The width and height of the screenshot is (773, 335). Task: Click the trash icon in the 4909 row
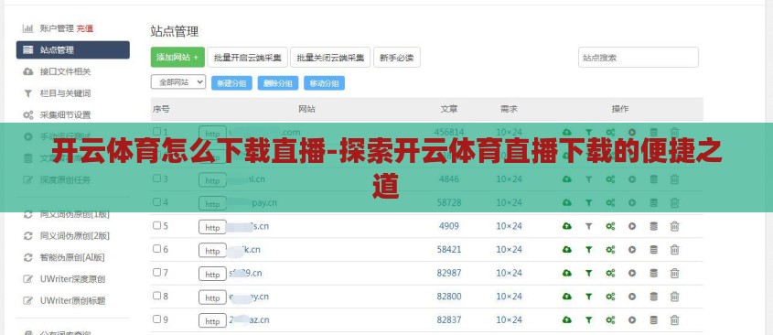675,226
